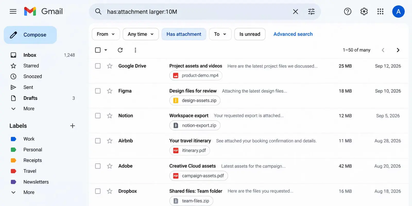Open the design-assets.zip attachment
The height and width of the screenshot is (206, 412).
195,100
